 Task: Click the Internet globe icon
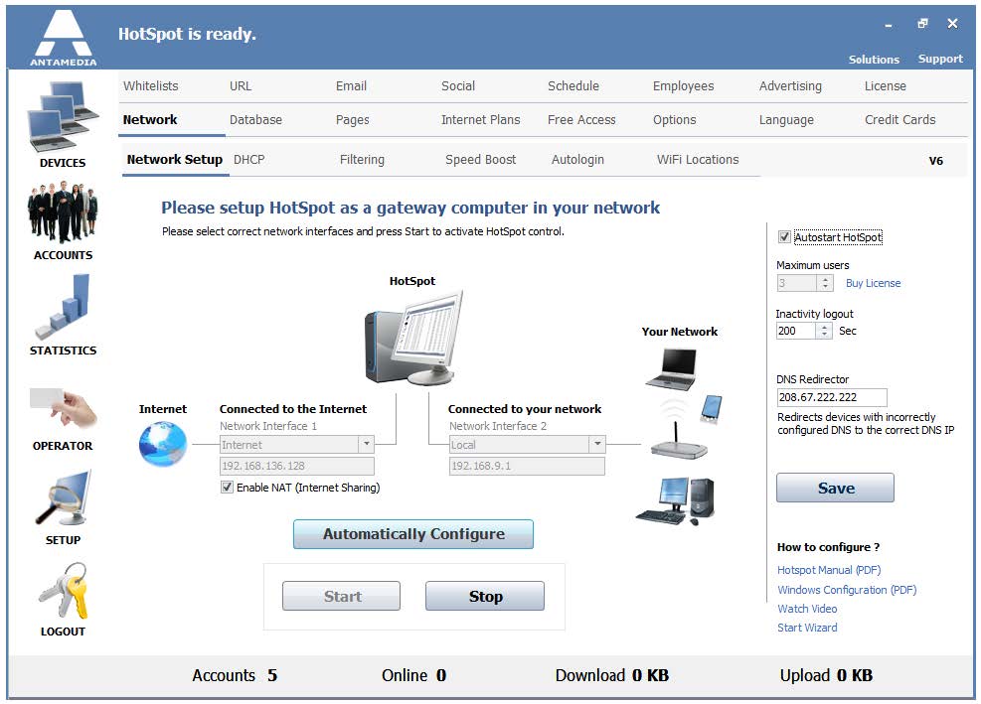(163, 443)
